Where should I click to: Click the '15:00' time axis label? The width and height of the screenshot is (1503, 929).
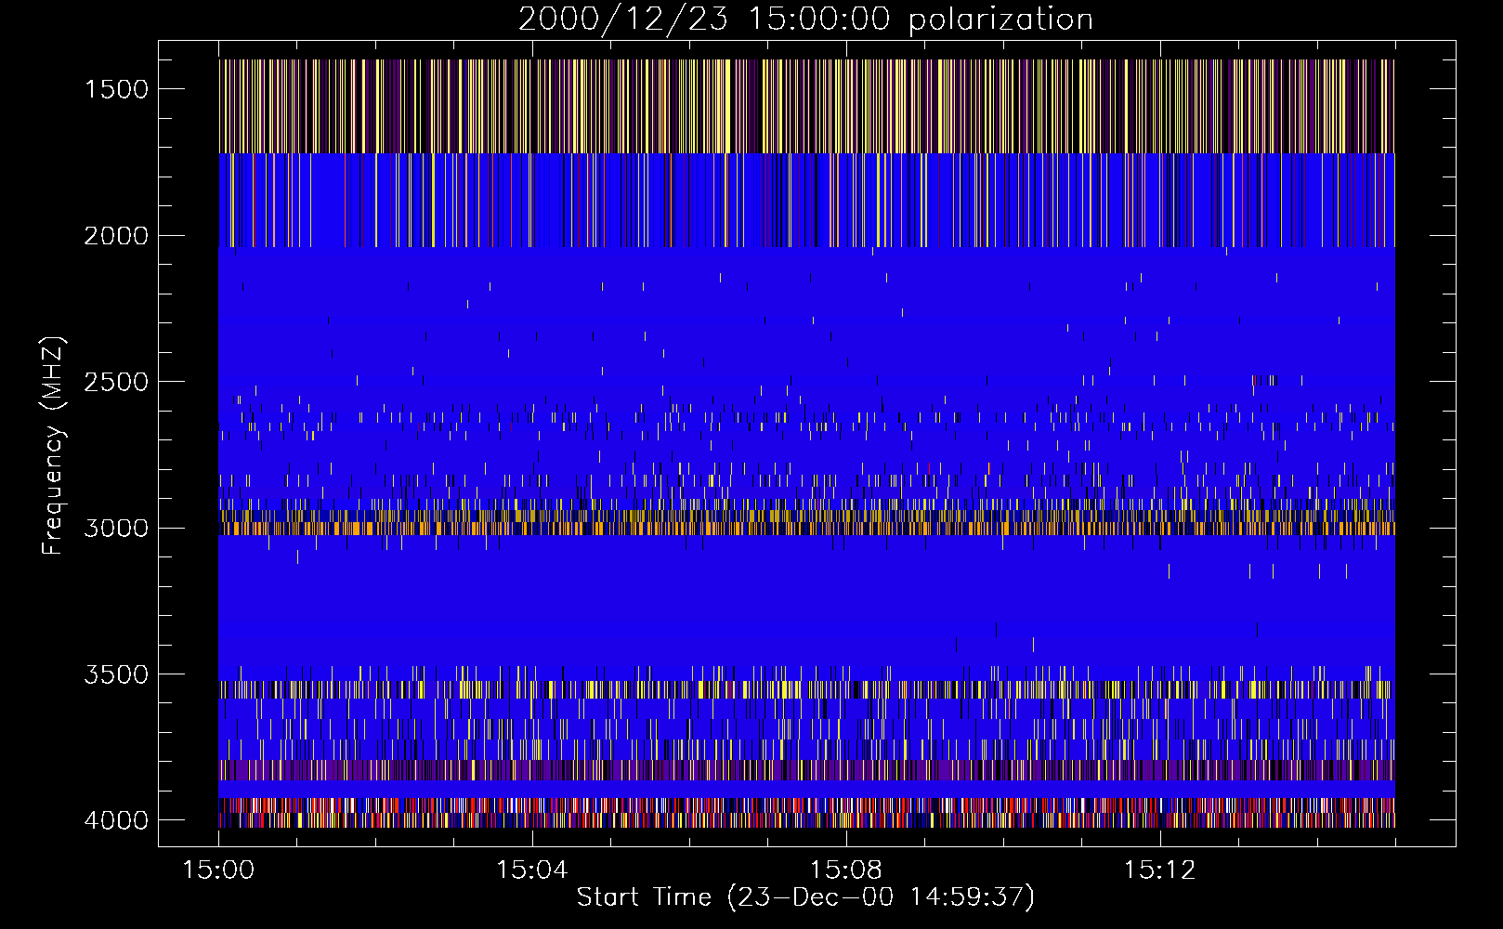click(218, 870)
